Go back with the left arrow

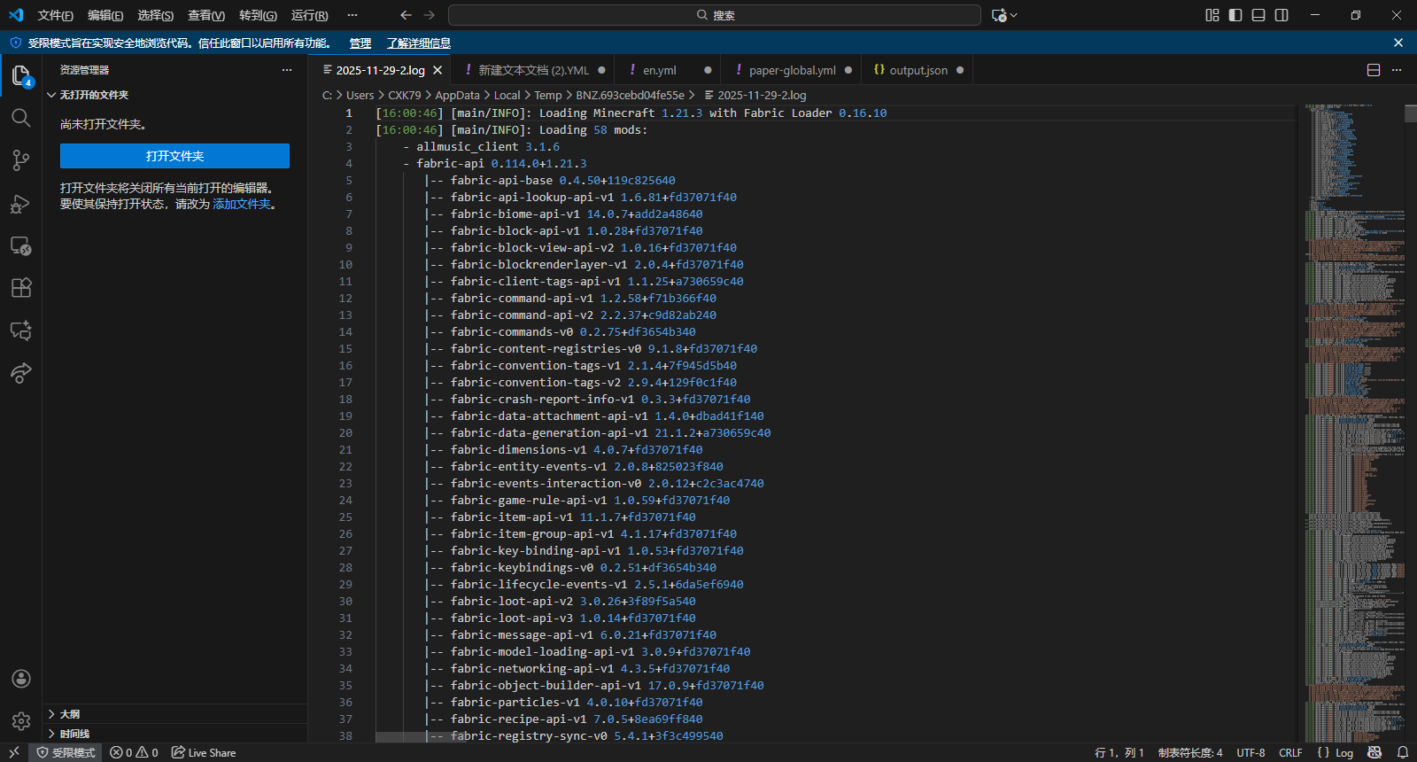pyautogui.click(x=406, y=15)
